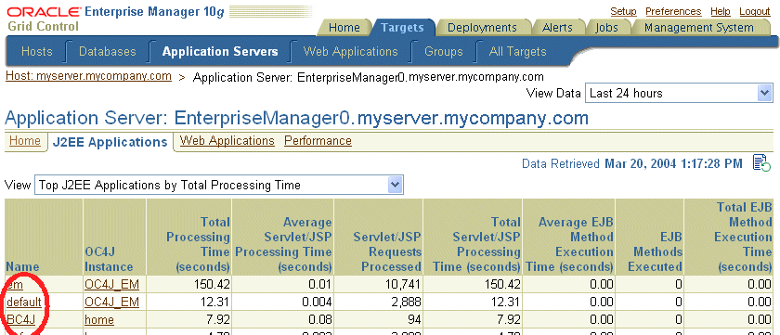
Task: Open the em application link
Action: 15,284
